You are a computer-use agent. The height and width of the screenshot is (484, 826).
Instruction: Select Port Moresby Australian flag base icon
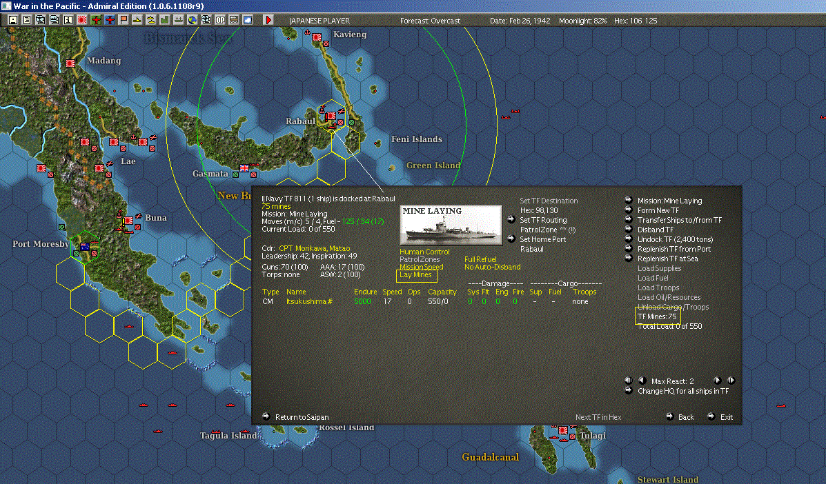(84, 246)
